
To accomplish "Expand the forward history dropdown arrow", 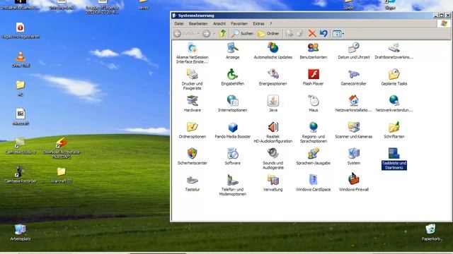I will (x=214, y=34).
